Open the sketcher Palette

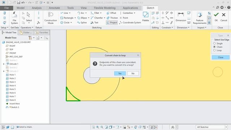[145, 17]
